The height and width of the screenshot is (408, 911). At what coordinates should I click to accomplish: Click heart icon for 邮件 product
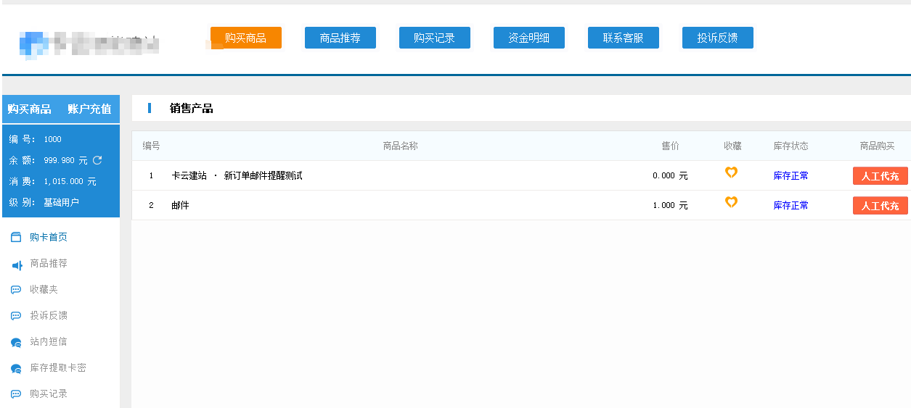click(x=731, y=202)
